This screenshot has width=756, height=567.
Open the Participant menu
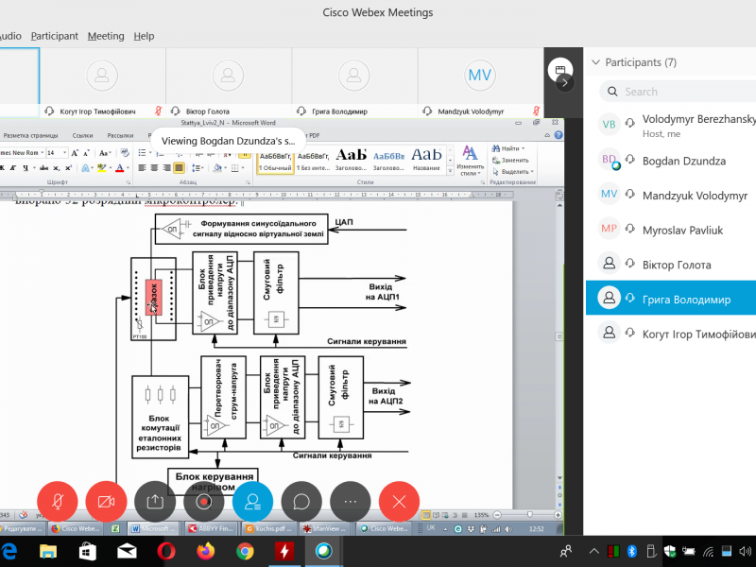[55, 36]
